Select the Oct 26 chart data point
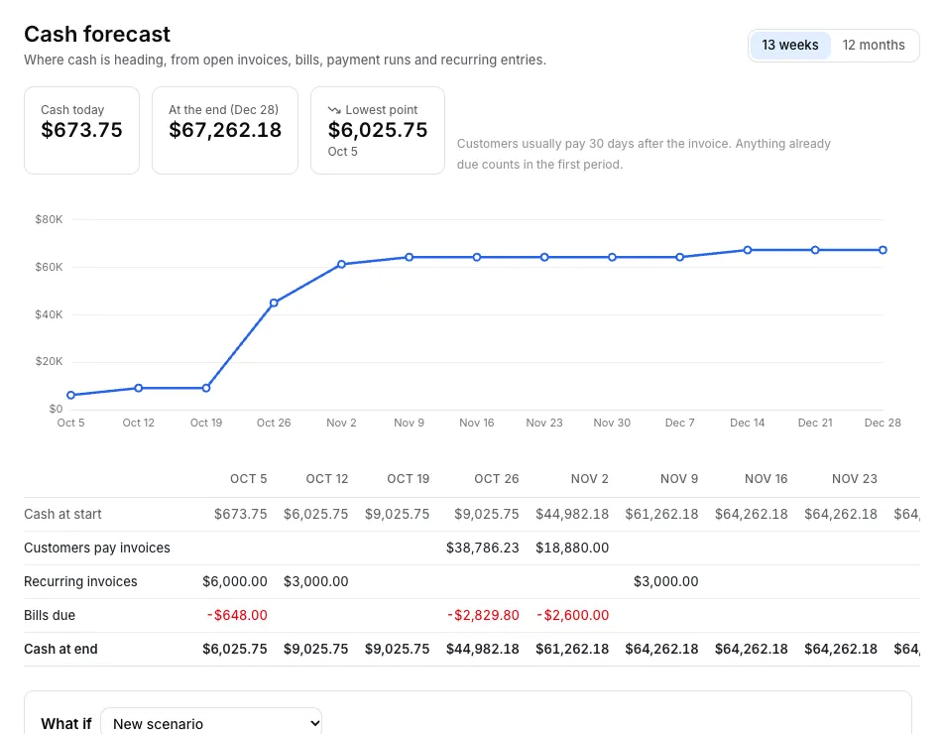944x734 pixels. point(274,303)
